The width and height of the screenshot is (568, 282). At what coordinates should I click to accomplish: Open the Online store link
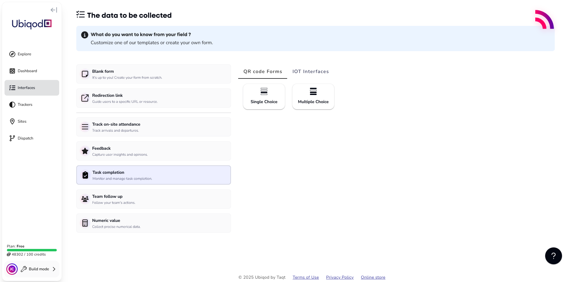coord(373,277)
